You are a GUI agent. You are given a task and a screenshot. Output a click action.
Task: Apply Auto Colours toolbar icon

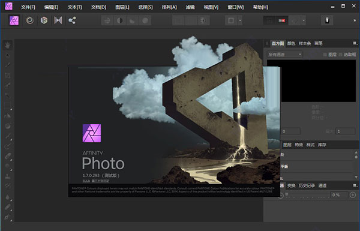point(132,20)
